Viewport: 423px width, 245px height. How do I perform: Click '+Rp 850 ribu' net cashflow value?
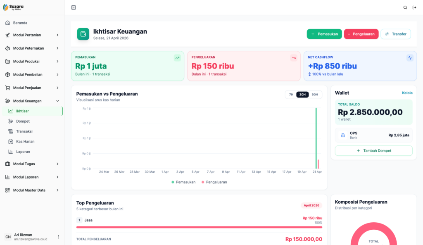pos(333,66)
